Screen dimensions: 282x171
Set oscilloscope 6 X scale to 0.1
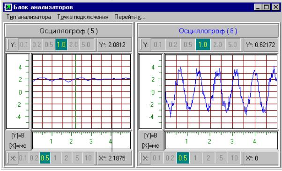pos(157,158)
